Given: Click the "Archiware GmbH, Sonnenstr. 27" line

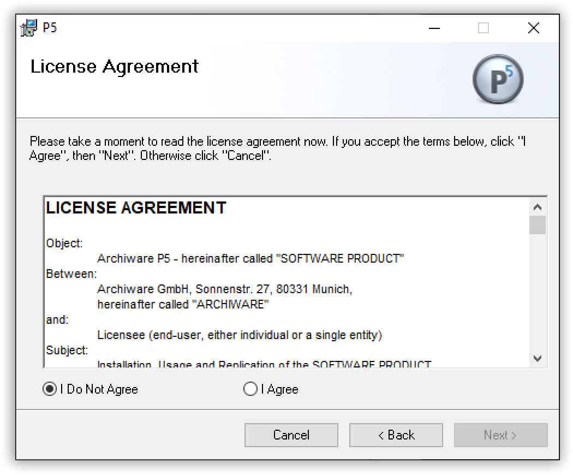Looking at the screenshot, I should (x=224, y=289).
